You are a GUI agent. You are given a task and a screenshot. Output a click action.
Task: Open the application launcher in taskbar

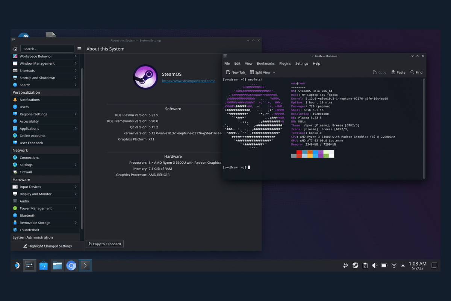coord(17,266)
